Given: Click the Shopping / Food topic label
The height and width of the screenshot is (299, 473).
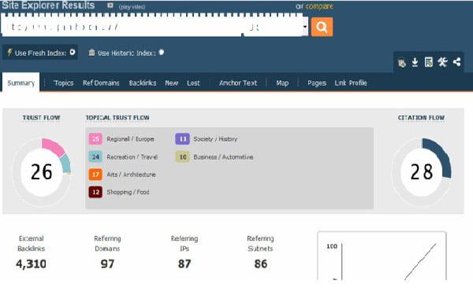Looking at the screenshot, I should point(128,192).
